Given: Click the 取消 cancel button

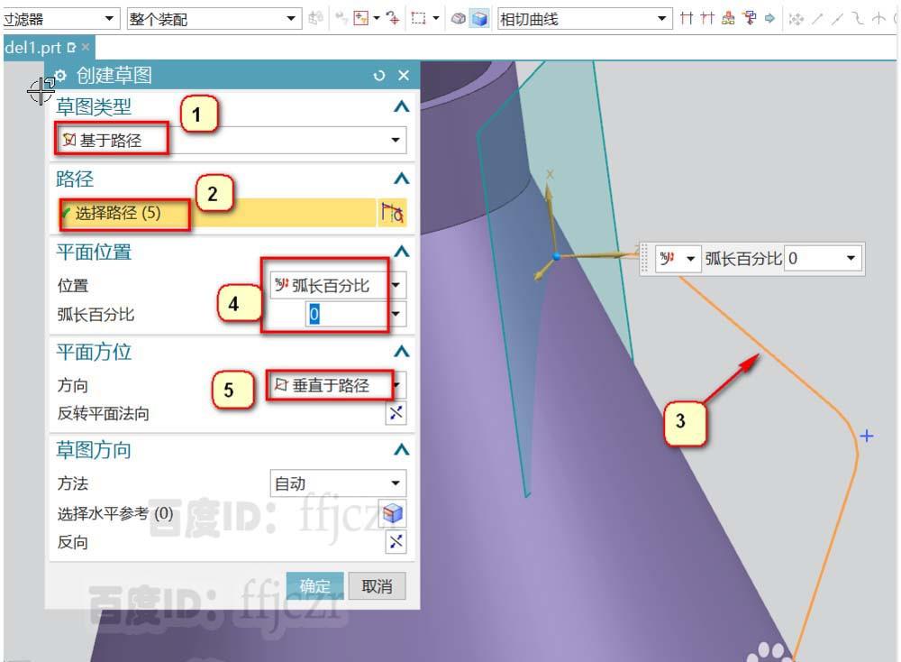Looking at the screenshot, I should point(377,585).
